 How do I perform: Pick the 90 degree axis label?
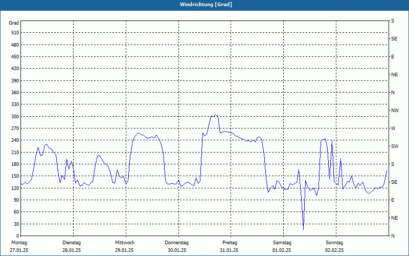point(15,200)
